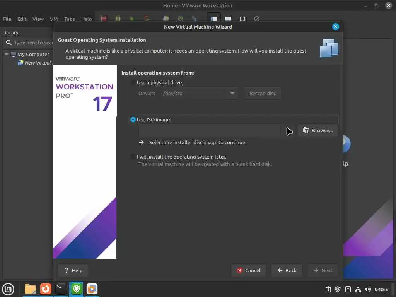Toggle the Show Library view icon

point(213,19)
